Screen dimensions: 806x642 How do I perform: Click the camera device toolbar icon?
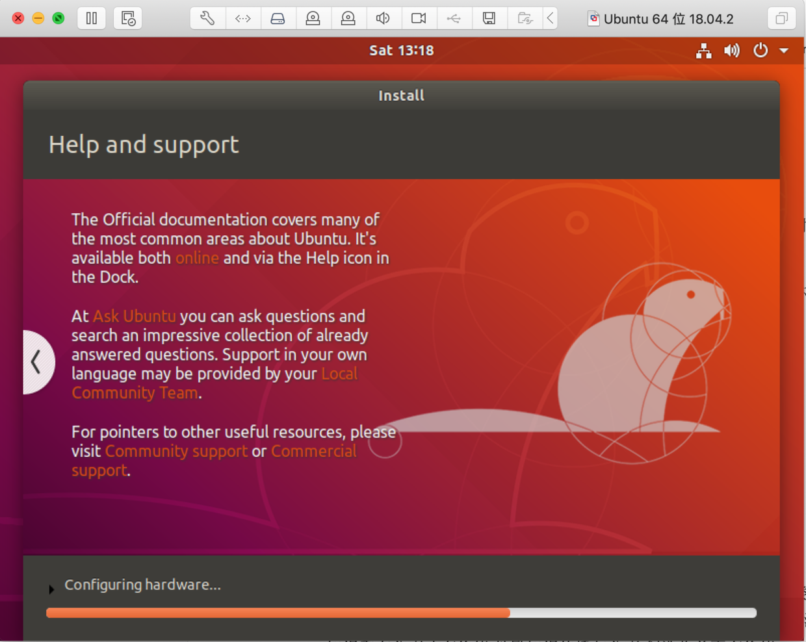(x=419, y=18)
